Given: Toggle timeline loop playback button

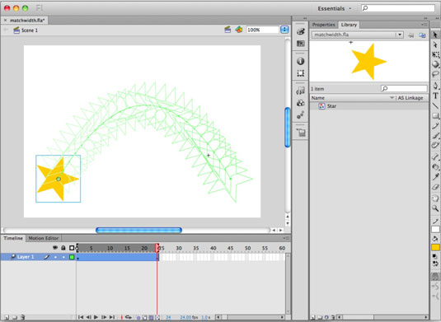Looking at the screenshot, I should click(x=129, y=317).
